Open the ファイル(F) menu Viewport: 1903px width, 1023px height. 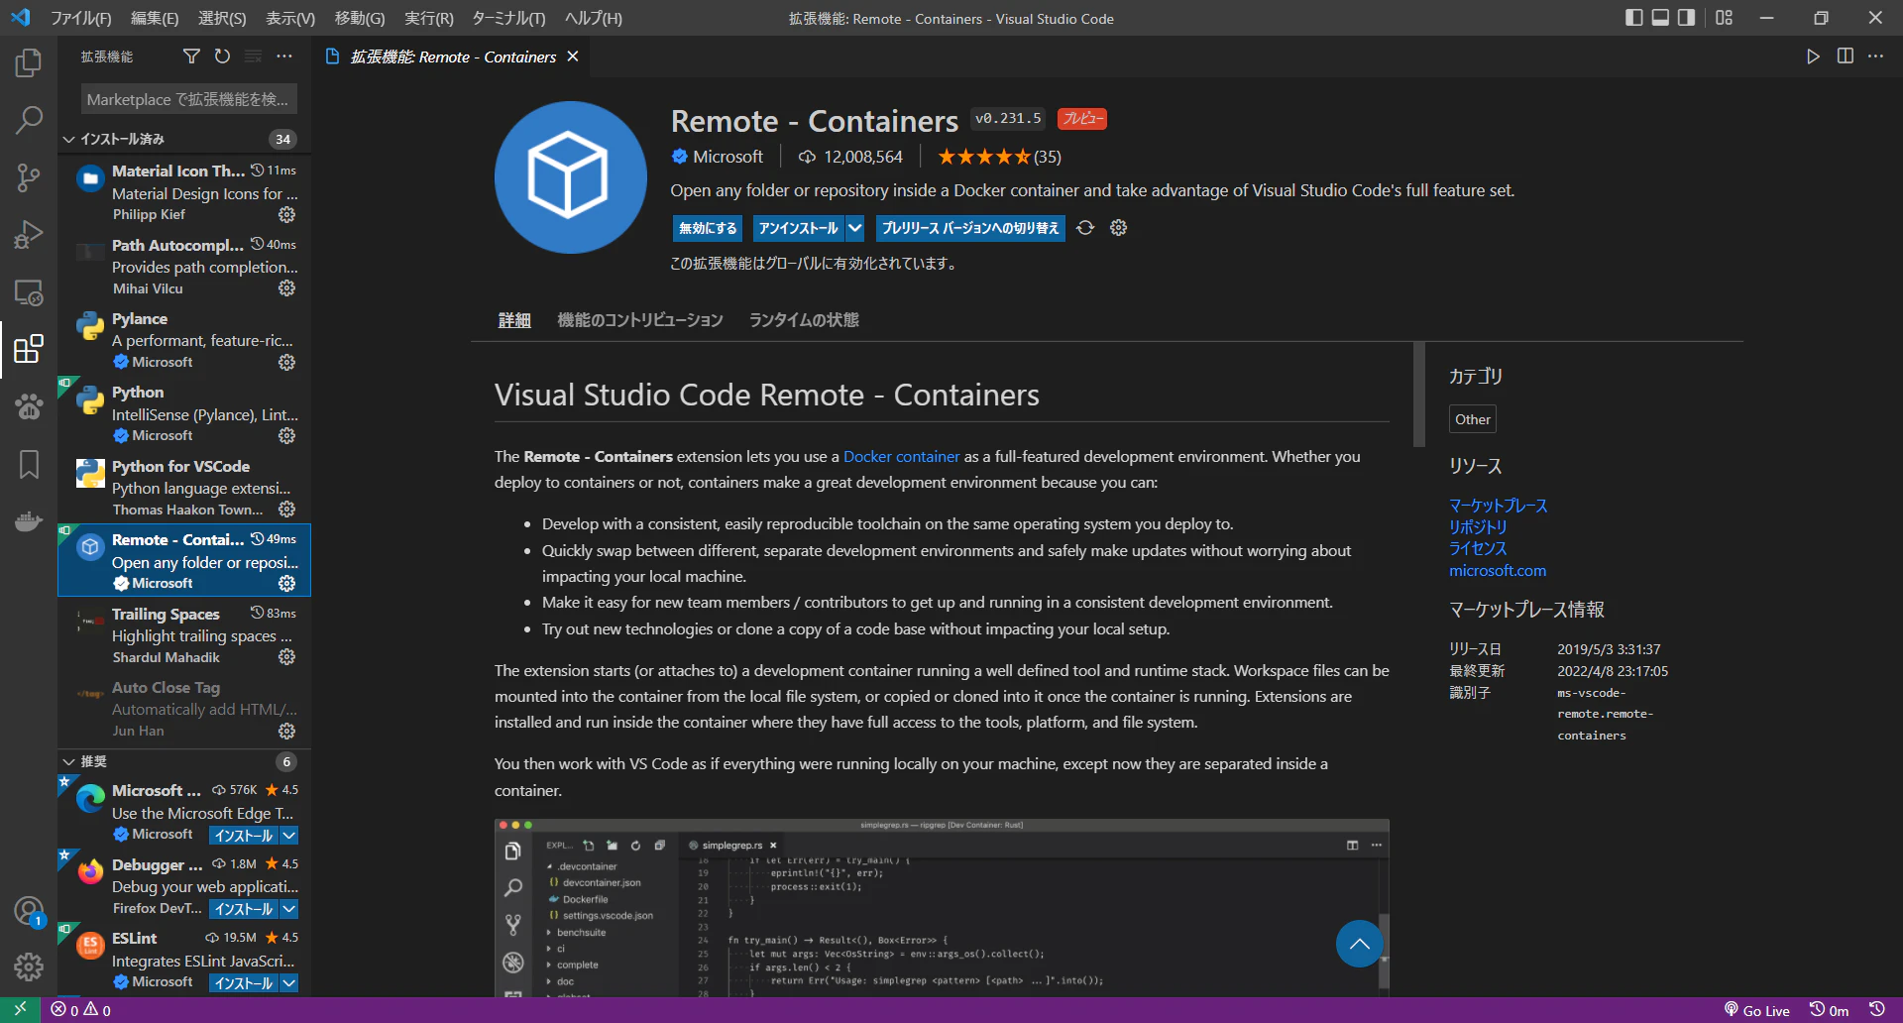pyautogui.click(x=81, y=18)
